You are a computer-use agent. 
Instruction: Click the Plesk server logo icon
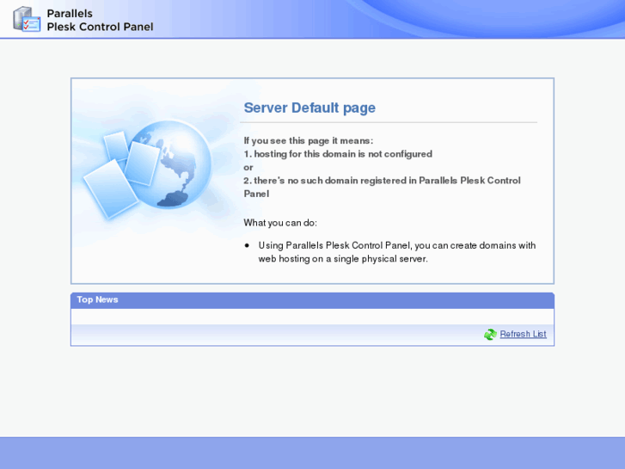[x=27, y=19]
